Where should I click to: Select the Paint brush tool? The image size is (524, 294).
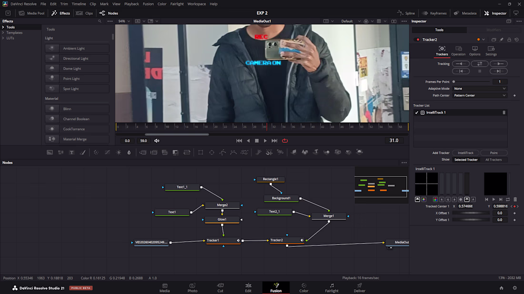click(x=82, y=152)
